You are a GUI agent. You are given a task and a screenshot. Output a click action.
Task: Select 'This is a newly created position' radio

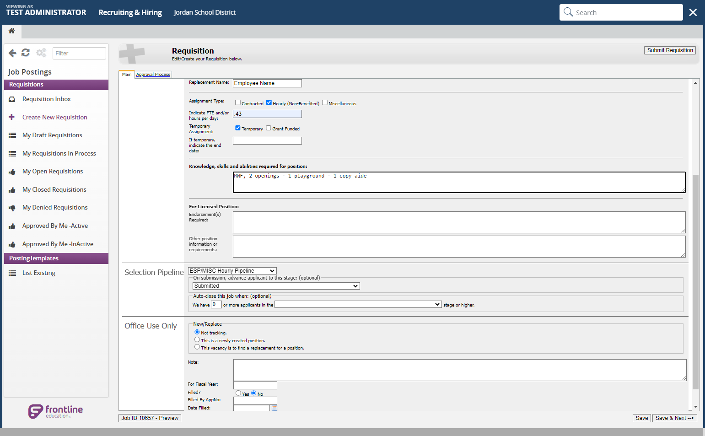click(197, 339)
